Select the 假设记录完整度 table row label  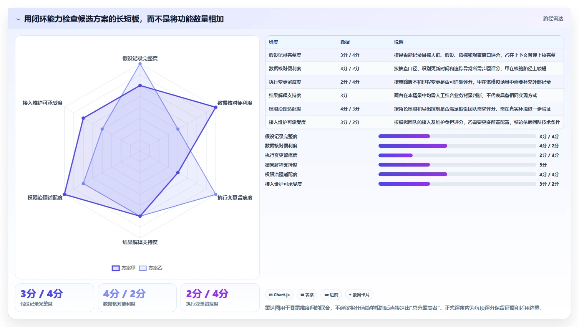click(285, 55)
